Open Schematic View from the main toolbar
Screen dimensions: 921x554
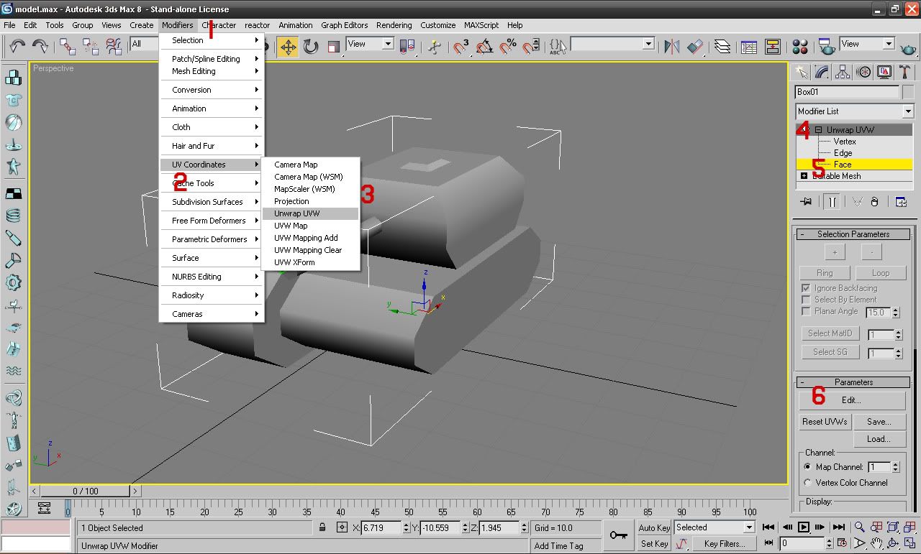point(773,47)
